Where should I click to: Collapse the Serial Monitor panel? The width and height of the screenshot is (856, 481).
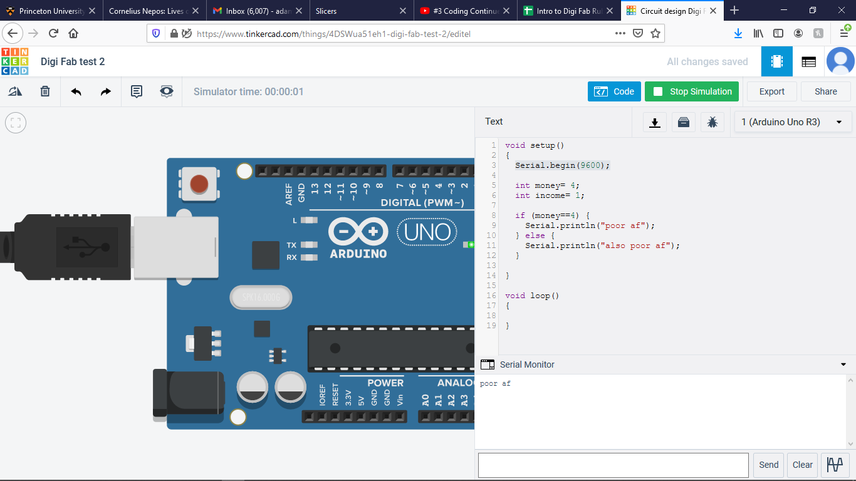tap(843, 365)
